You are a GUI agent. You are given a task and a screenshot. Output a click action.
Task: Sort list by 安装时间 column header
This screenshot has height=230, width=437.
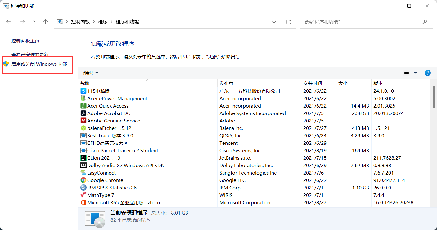313,83
